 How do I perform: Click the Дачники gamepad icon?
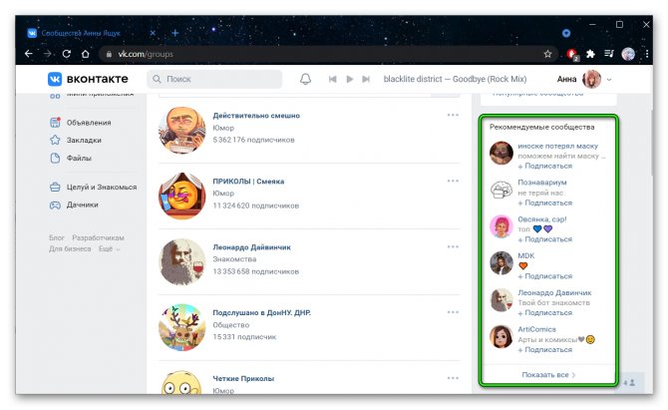(x=55, y=205)
